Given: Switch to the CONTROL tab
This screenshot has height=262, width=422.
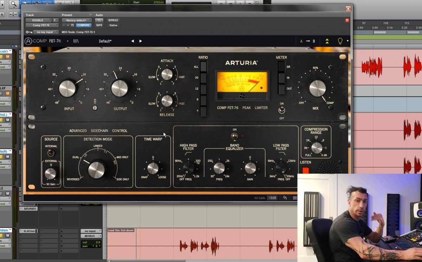Looking at the screenshot, I should [120, 130].
